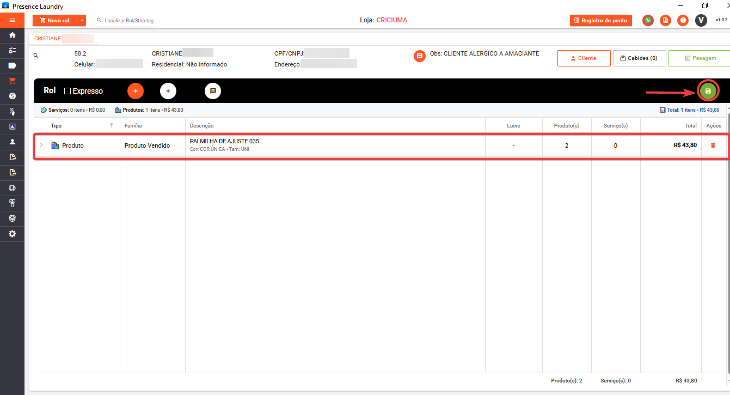Viewport: 730px width, 395px height.
Task: Click the customer search magnifier icon
Action: point(36,56)
